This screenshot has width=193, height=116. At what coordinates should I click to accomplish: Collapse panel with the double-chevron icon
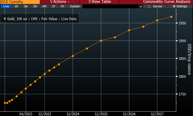141,7
